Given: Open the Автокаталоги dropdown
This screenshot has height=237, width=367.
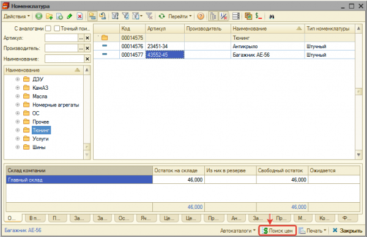Looking at the screenshot, I should point(238,231).
